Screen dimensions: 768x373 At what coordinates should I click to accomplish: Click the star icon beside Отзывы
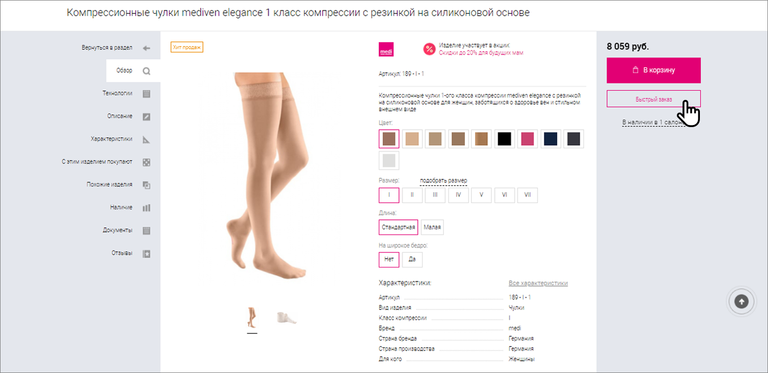pyautogui.click(x=146, y=254)
